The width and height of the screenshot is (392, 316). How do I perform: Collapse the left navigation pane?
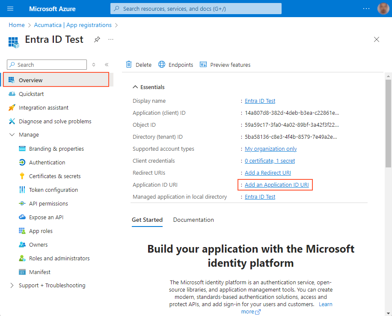pyautogui.click(x=107, y=65)
